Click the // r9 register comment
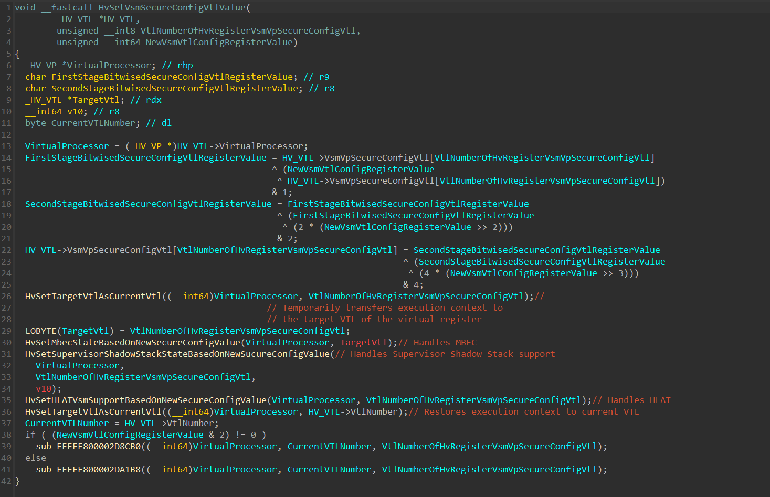 (316, 77)
